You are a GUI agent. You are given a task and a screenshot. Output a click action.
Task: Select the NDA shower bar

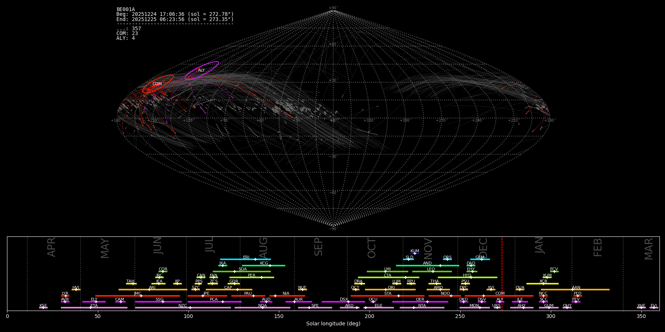tap(262, 308)
